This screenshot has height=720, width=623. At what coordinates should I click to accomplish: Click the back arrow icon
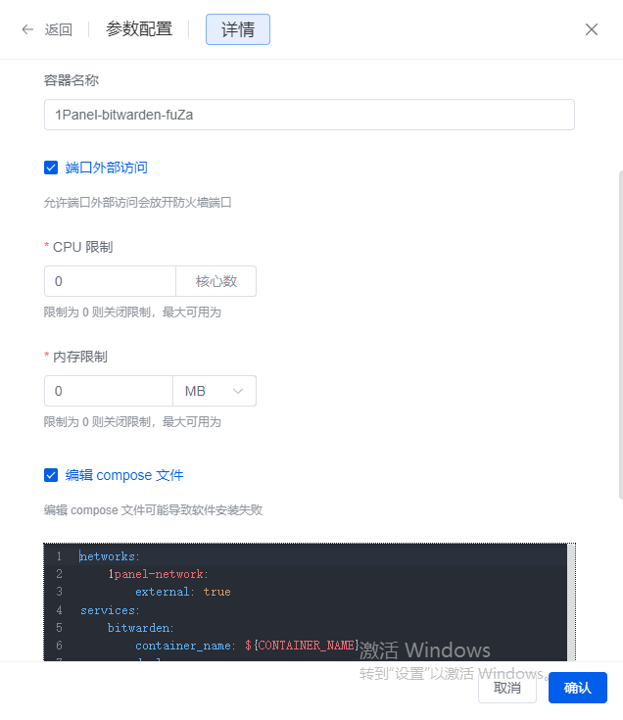click(27, 29)
